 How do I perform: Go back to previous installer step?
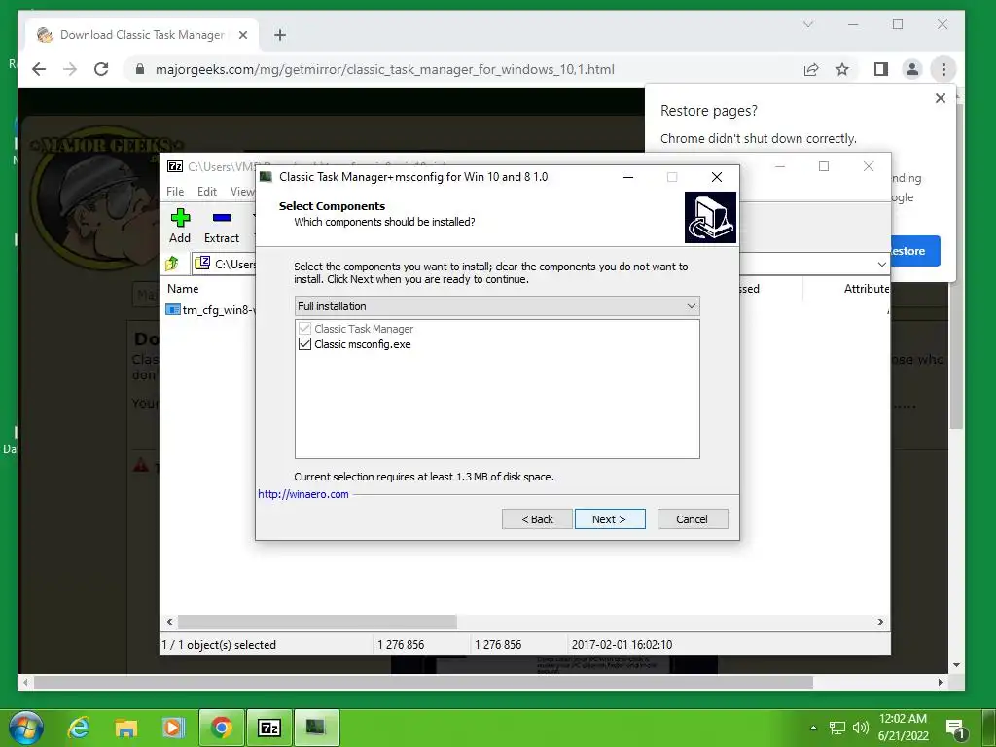tap(537, 519)
